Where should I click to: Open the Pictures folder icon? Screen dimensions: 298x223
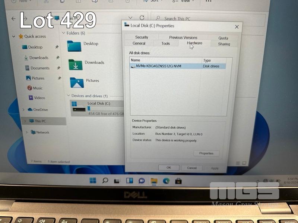tap(77, 82)
